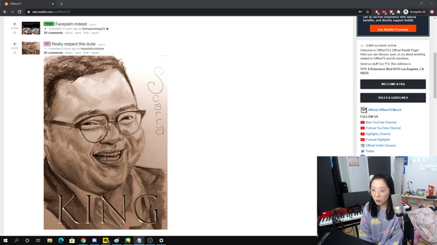Report the 'Really respect this dude' post
This screenshot has height=245, width=437.
(x=95, y=53)
